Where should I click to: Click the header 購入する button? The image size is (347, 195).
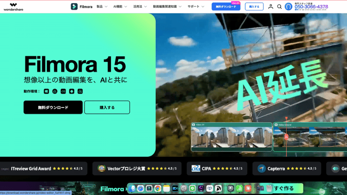pyautogui.click(x=254, y=6)
